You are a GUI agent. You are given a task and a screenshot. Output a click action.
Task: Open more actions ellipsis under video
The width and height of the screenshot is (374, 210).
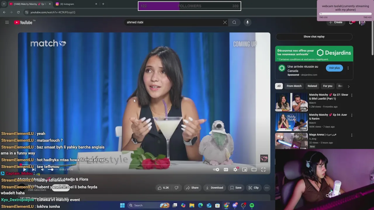pos(267,188)
